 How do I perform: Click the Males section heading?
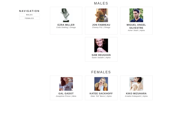pos(101,3)
